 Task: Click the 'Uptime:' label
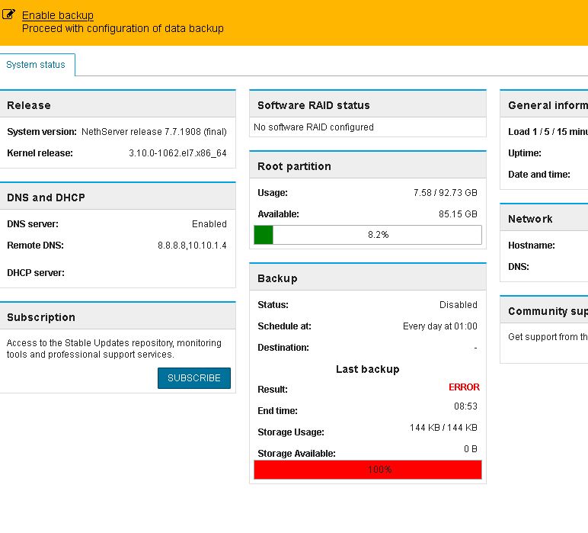tap(525, 153)
